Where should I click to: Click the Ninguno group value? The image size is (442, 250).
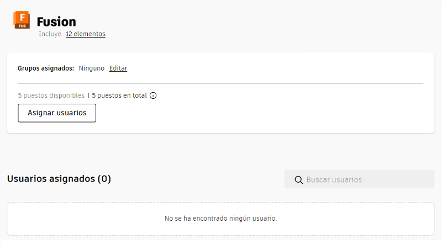pos(91,68)
